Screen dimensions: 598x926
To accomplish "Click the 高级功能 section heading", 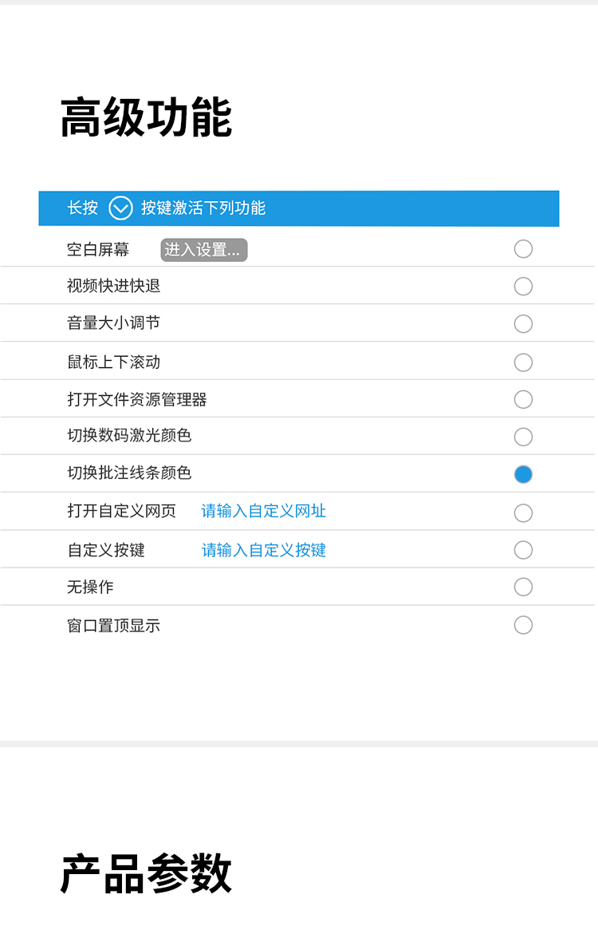I will point(146,117).
